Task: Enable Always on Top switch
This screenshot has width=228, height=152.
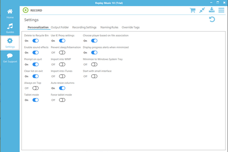Action: tap(36, 88)
